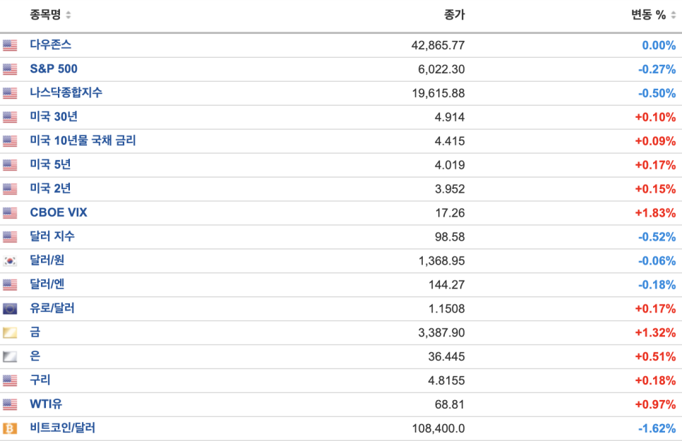The width and height of the screenshot is (682, 441).
Task: Click the silver bar icon beside 은
Action: (x=10, y=356)
